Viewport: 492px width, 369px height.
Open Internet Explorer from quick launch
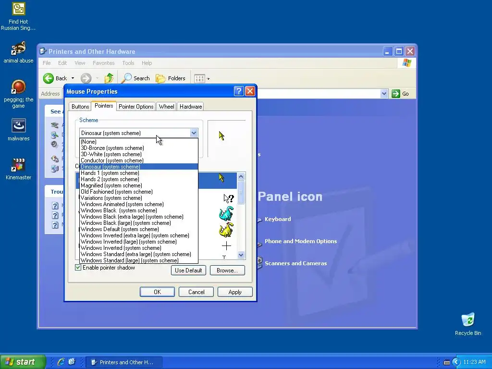click(x=61, y=362)
